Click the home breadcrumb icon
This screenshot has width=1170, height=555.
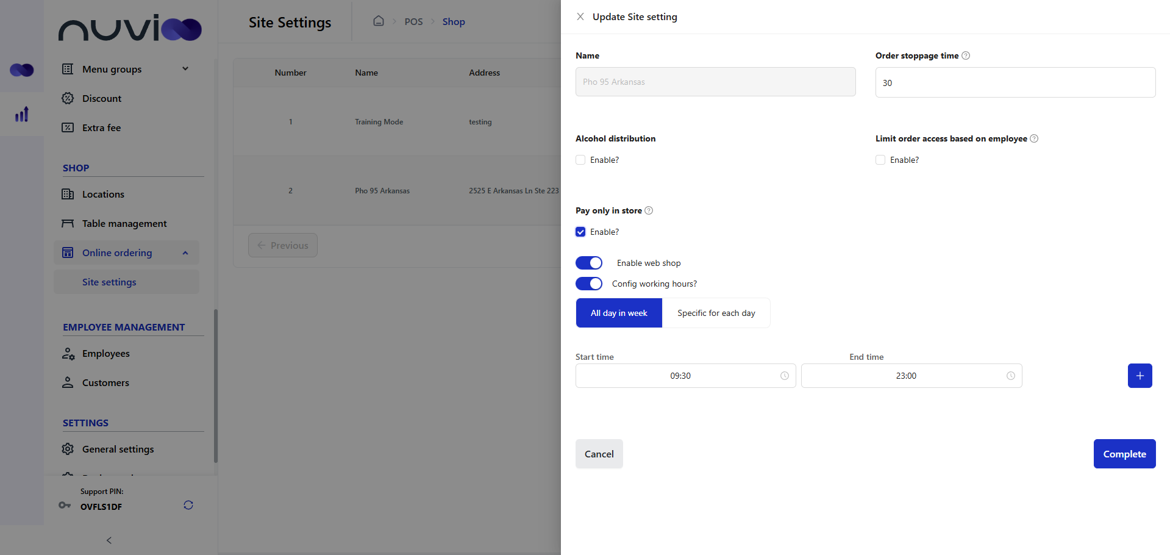(378, 20)
